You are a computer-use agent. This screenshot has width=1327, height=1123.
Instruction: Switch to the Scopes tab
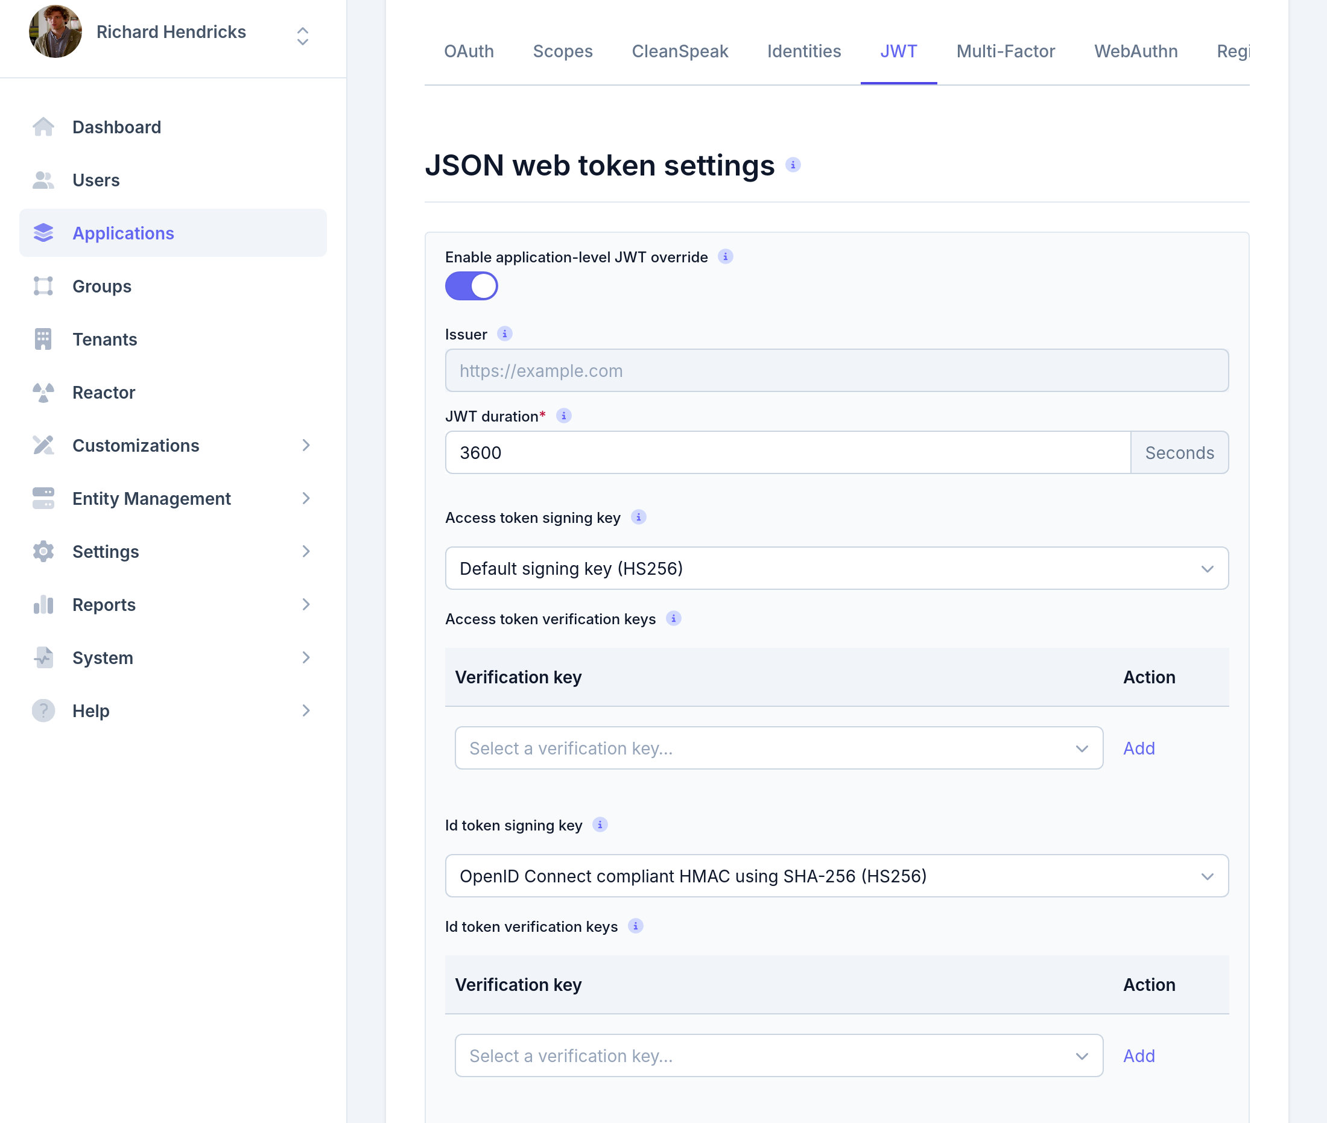coord(563,51)
